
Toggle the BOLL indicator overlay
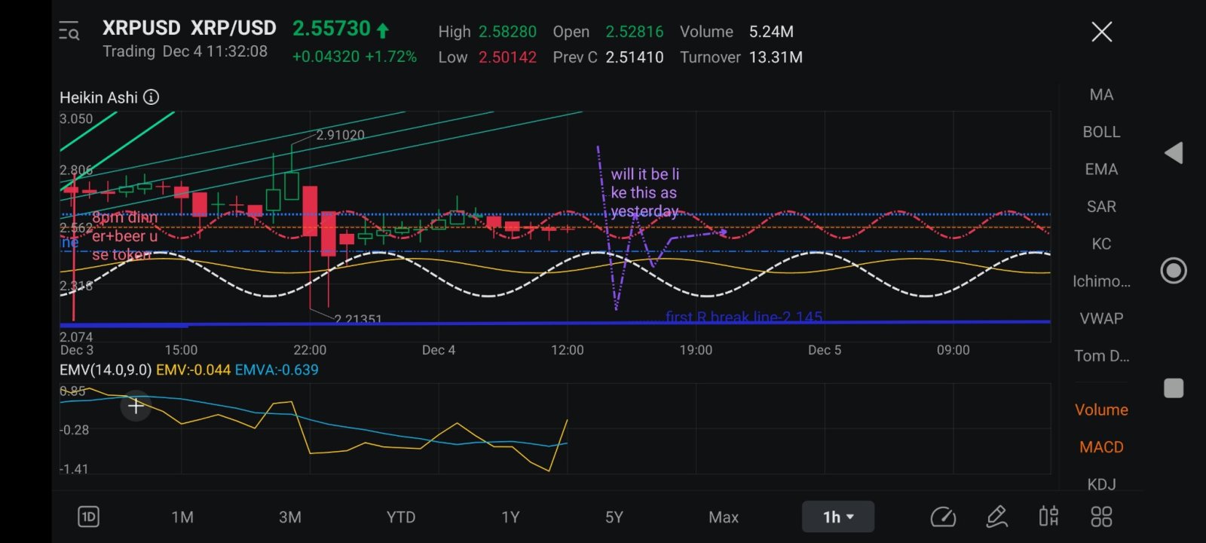tap(1101, 132)
